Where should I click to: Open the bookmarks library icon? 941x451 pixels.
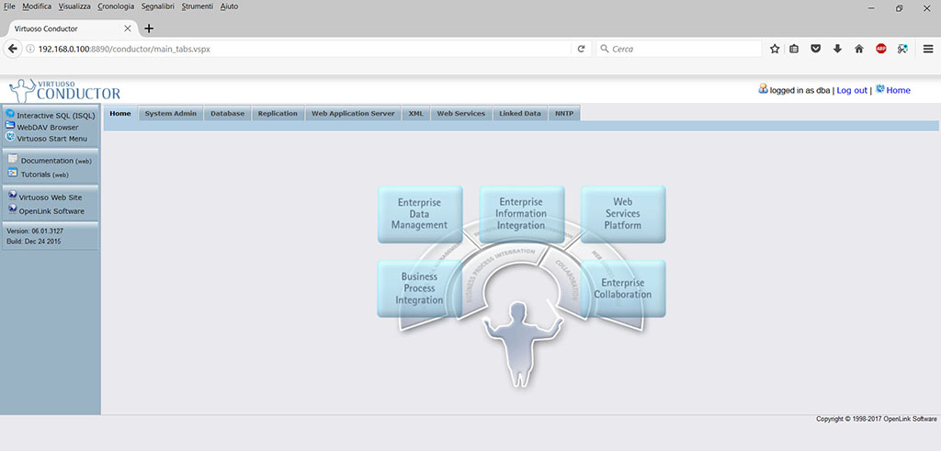pyautogui.click(x=794, y=50)
